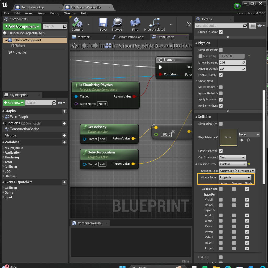The height and width of the screenshot is (268, 268).
Task: Favorite current graph with star icon
Action: (74, 46)
